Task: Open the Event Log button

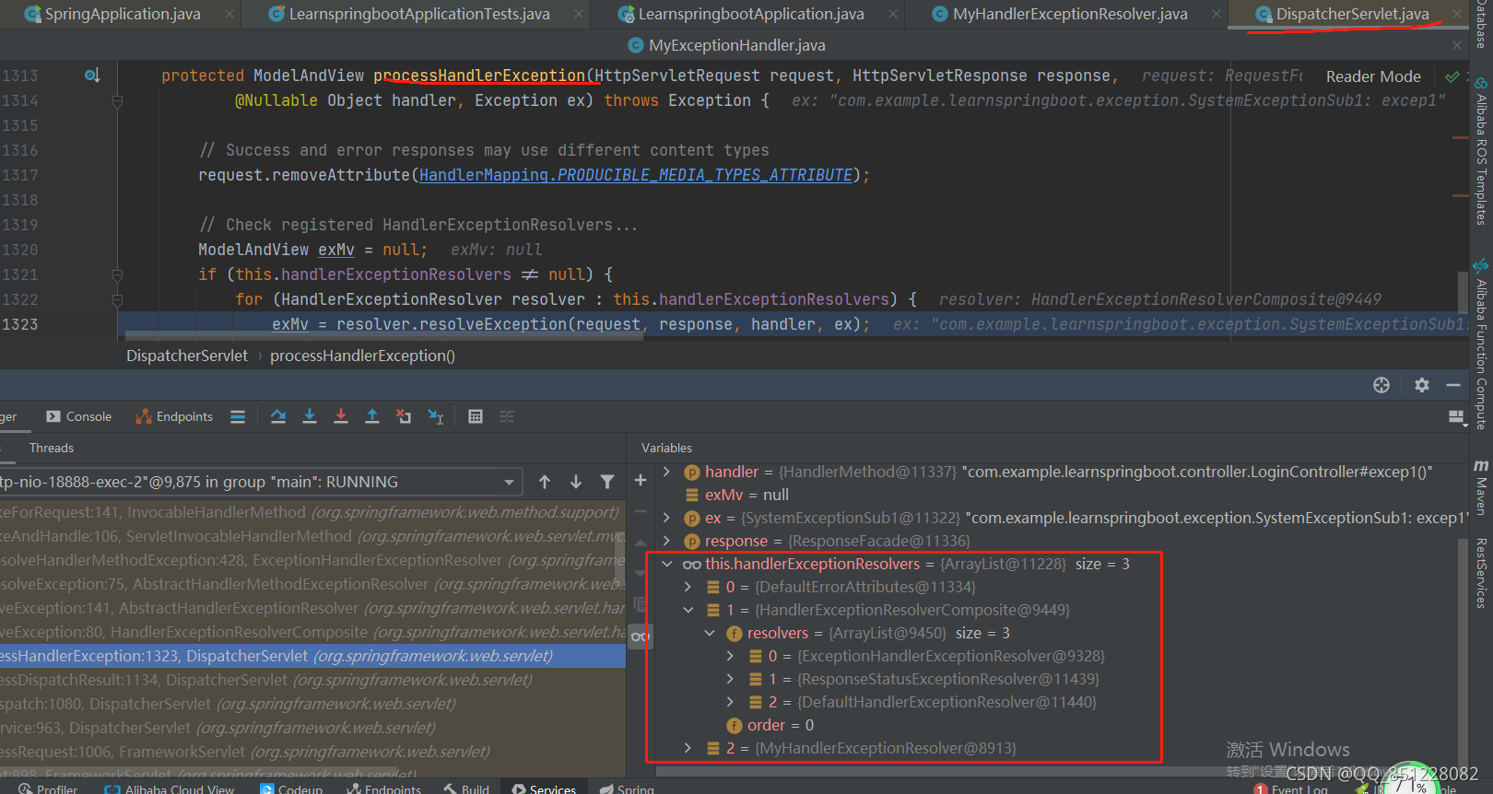Action: point(1290,788)
